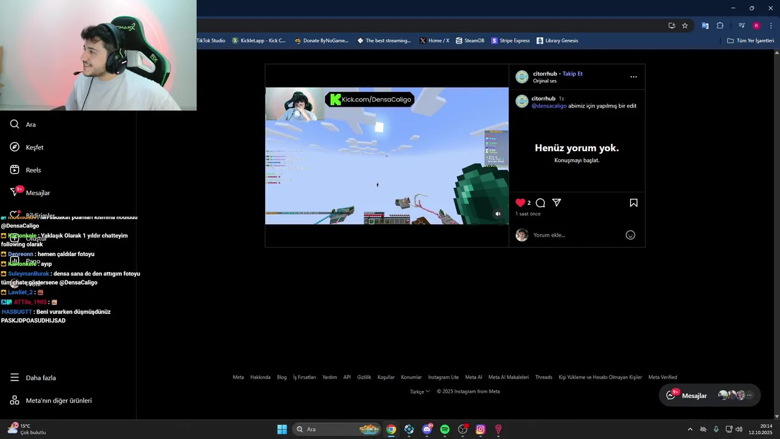Open clock showing 20:14 12.10.2025
This screenshot has width=780, height=439.
point(762,429)
